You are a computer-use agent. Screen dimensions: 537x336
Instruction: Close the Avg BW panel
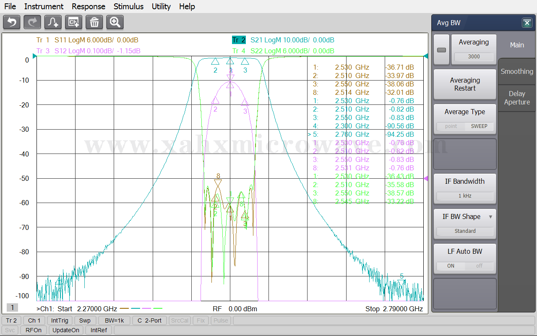[x=527, y=23]
